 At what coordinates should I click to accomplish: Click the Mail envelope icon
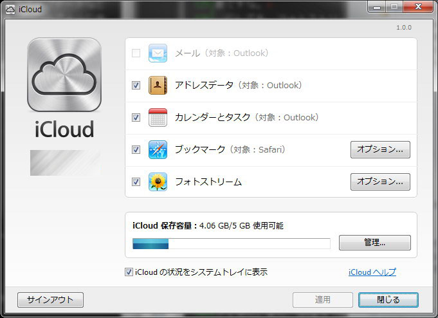[158, 53]
